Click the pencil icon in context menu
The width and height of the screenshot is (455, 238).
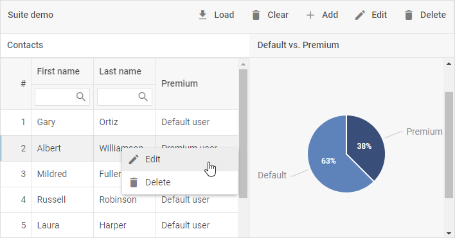(x=134, y=159)
